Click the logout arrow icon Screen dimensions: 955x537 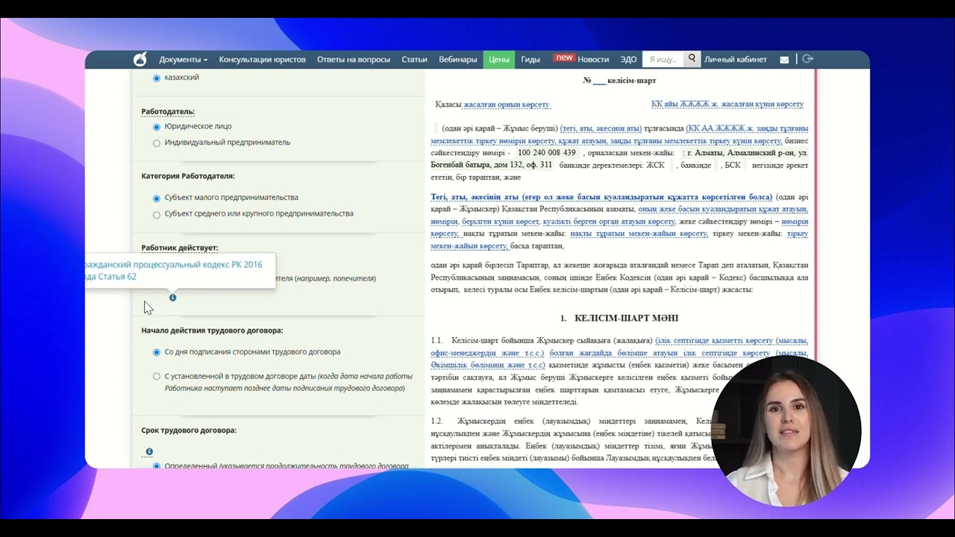pos(807,59)
